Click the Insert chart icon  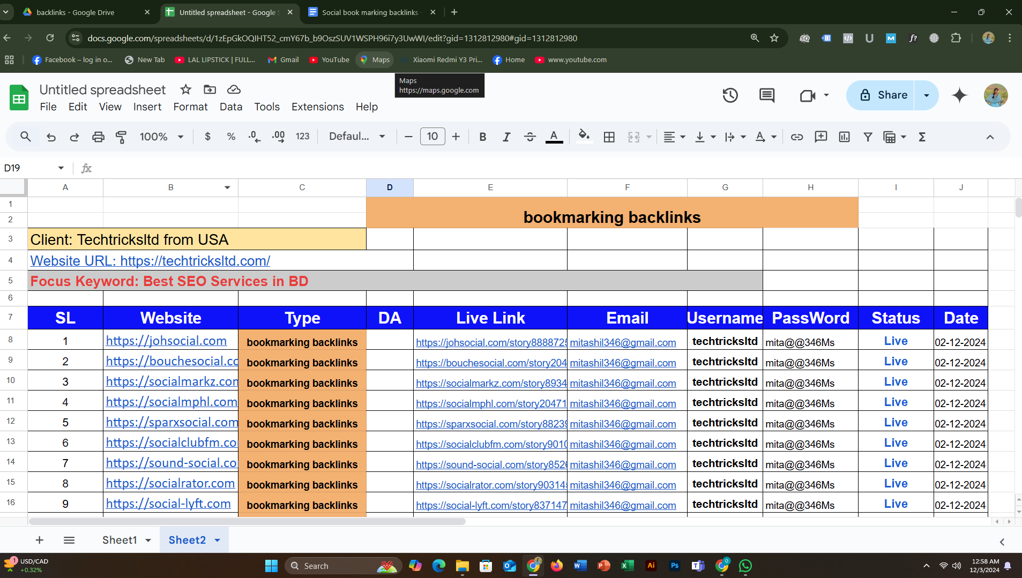click(844, 137)
